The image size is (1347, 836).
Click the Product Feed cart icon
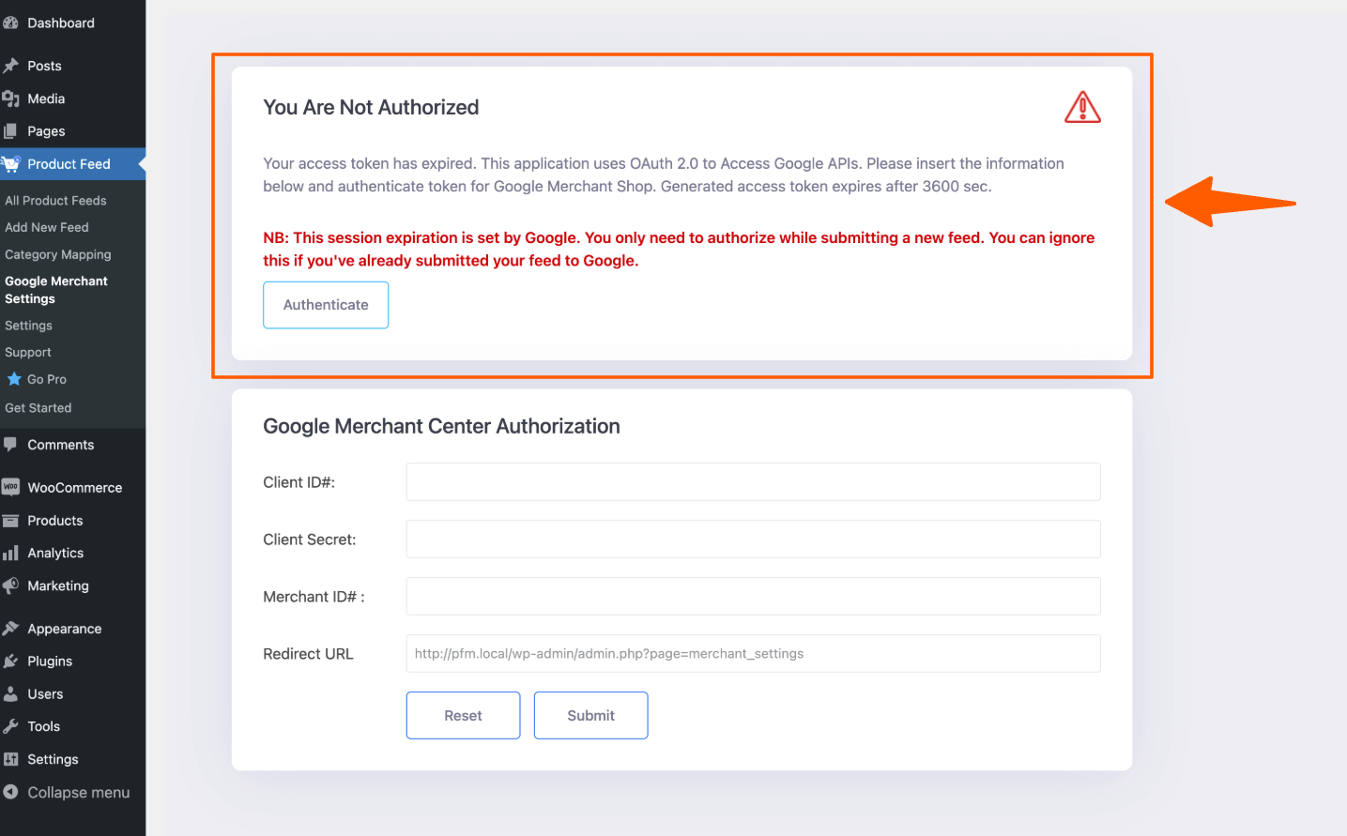tap(10, 164)
